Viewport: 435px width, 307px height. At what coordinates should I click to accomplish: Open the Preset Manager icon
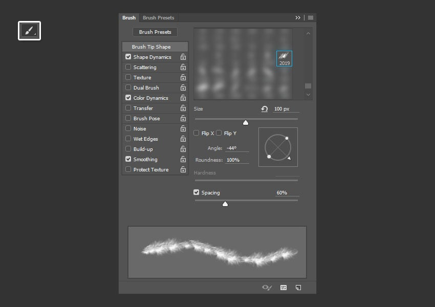coord(284,288)
